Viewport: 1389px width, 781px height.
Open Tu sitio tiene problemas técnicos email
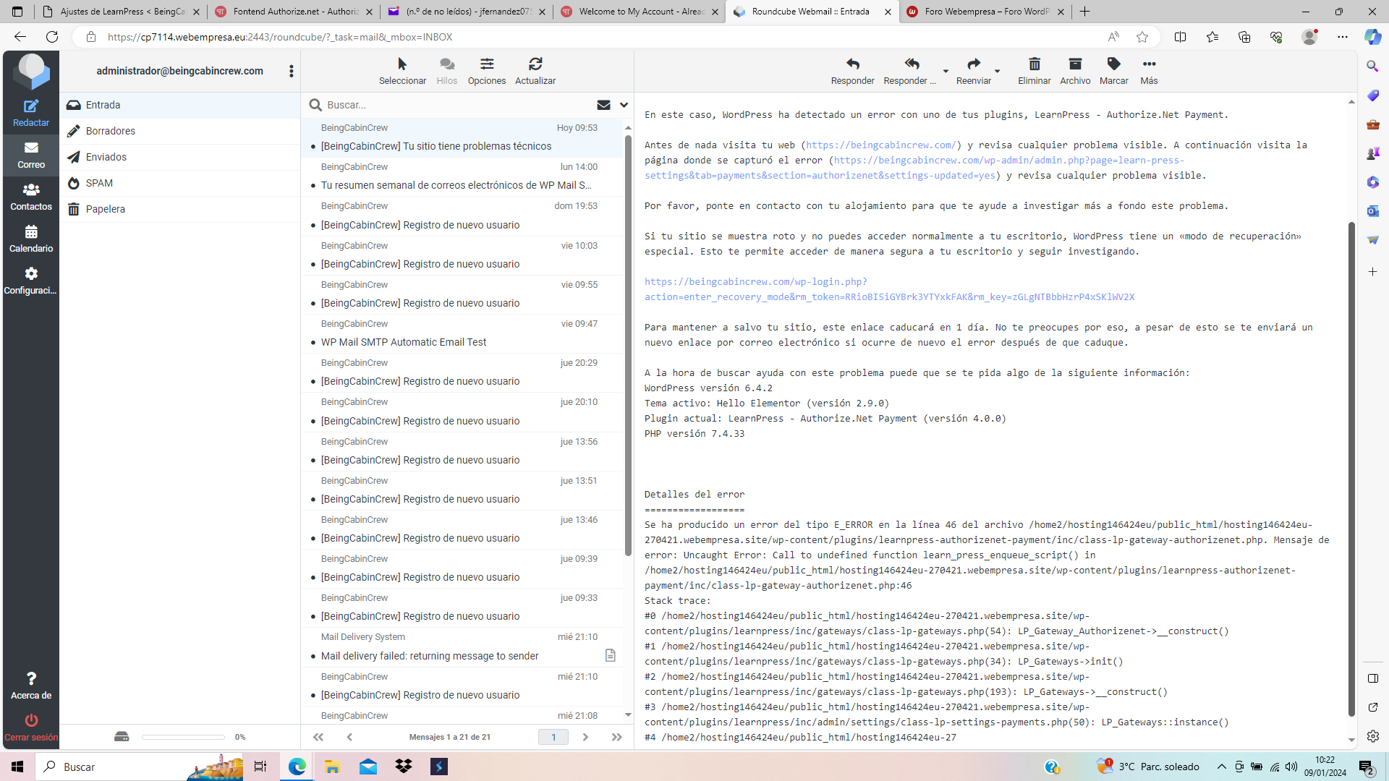pyautogui.click(x=462, y=137)
